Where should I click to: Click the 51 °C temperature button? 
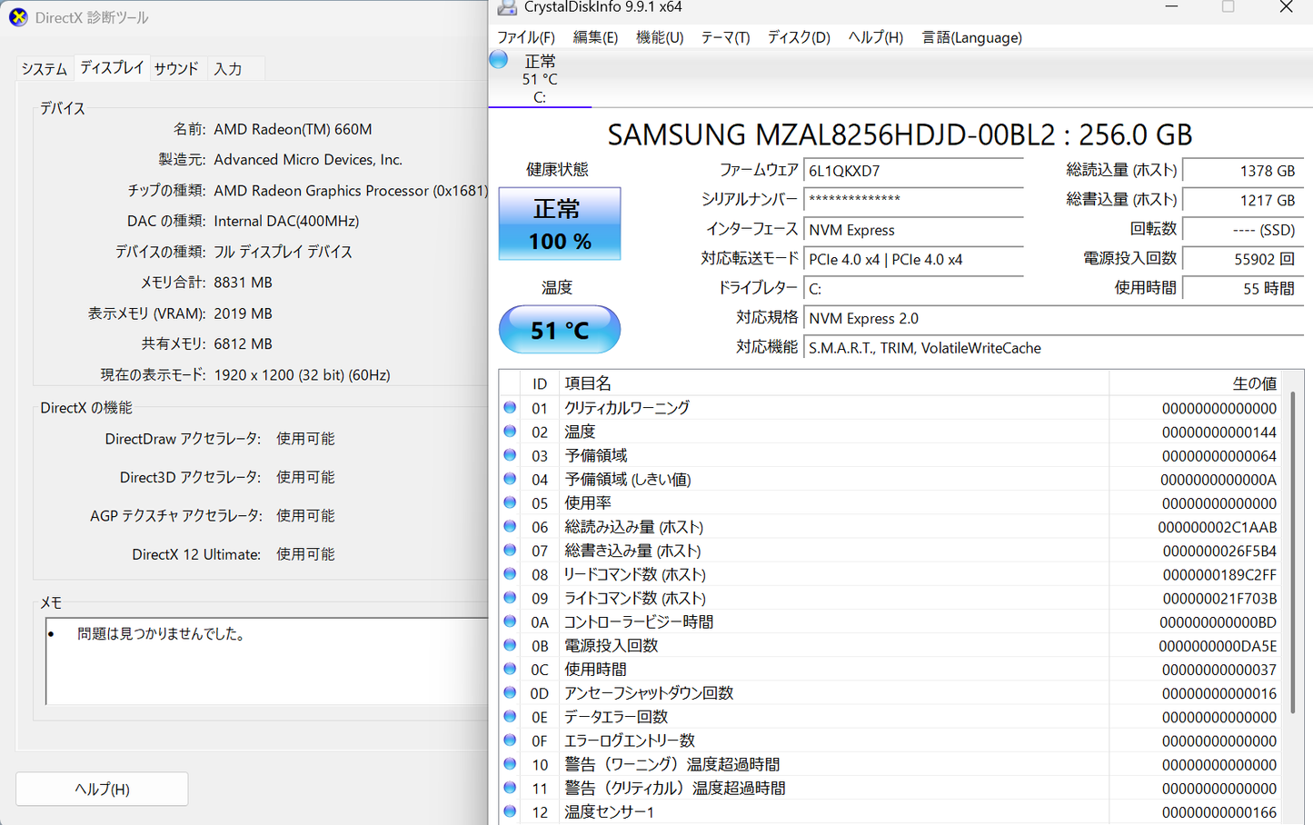(560, 330)
